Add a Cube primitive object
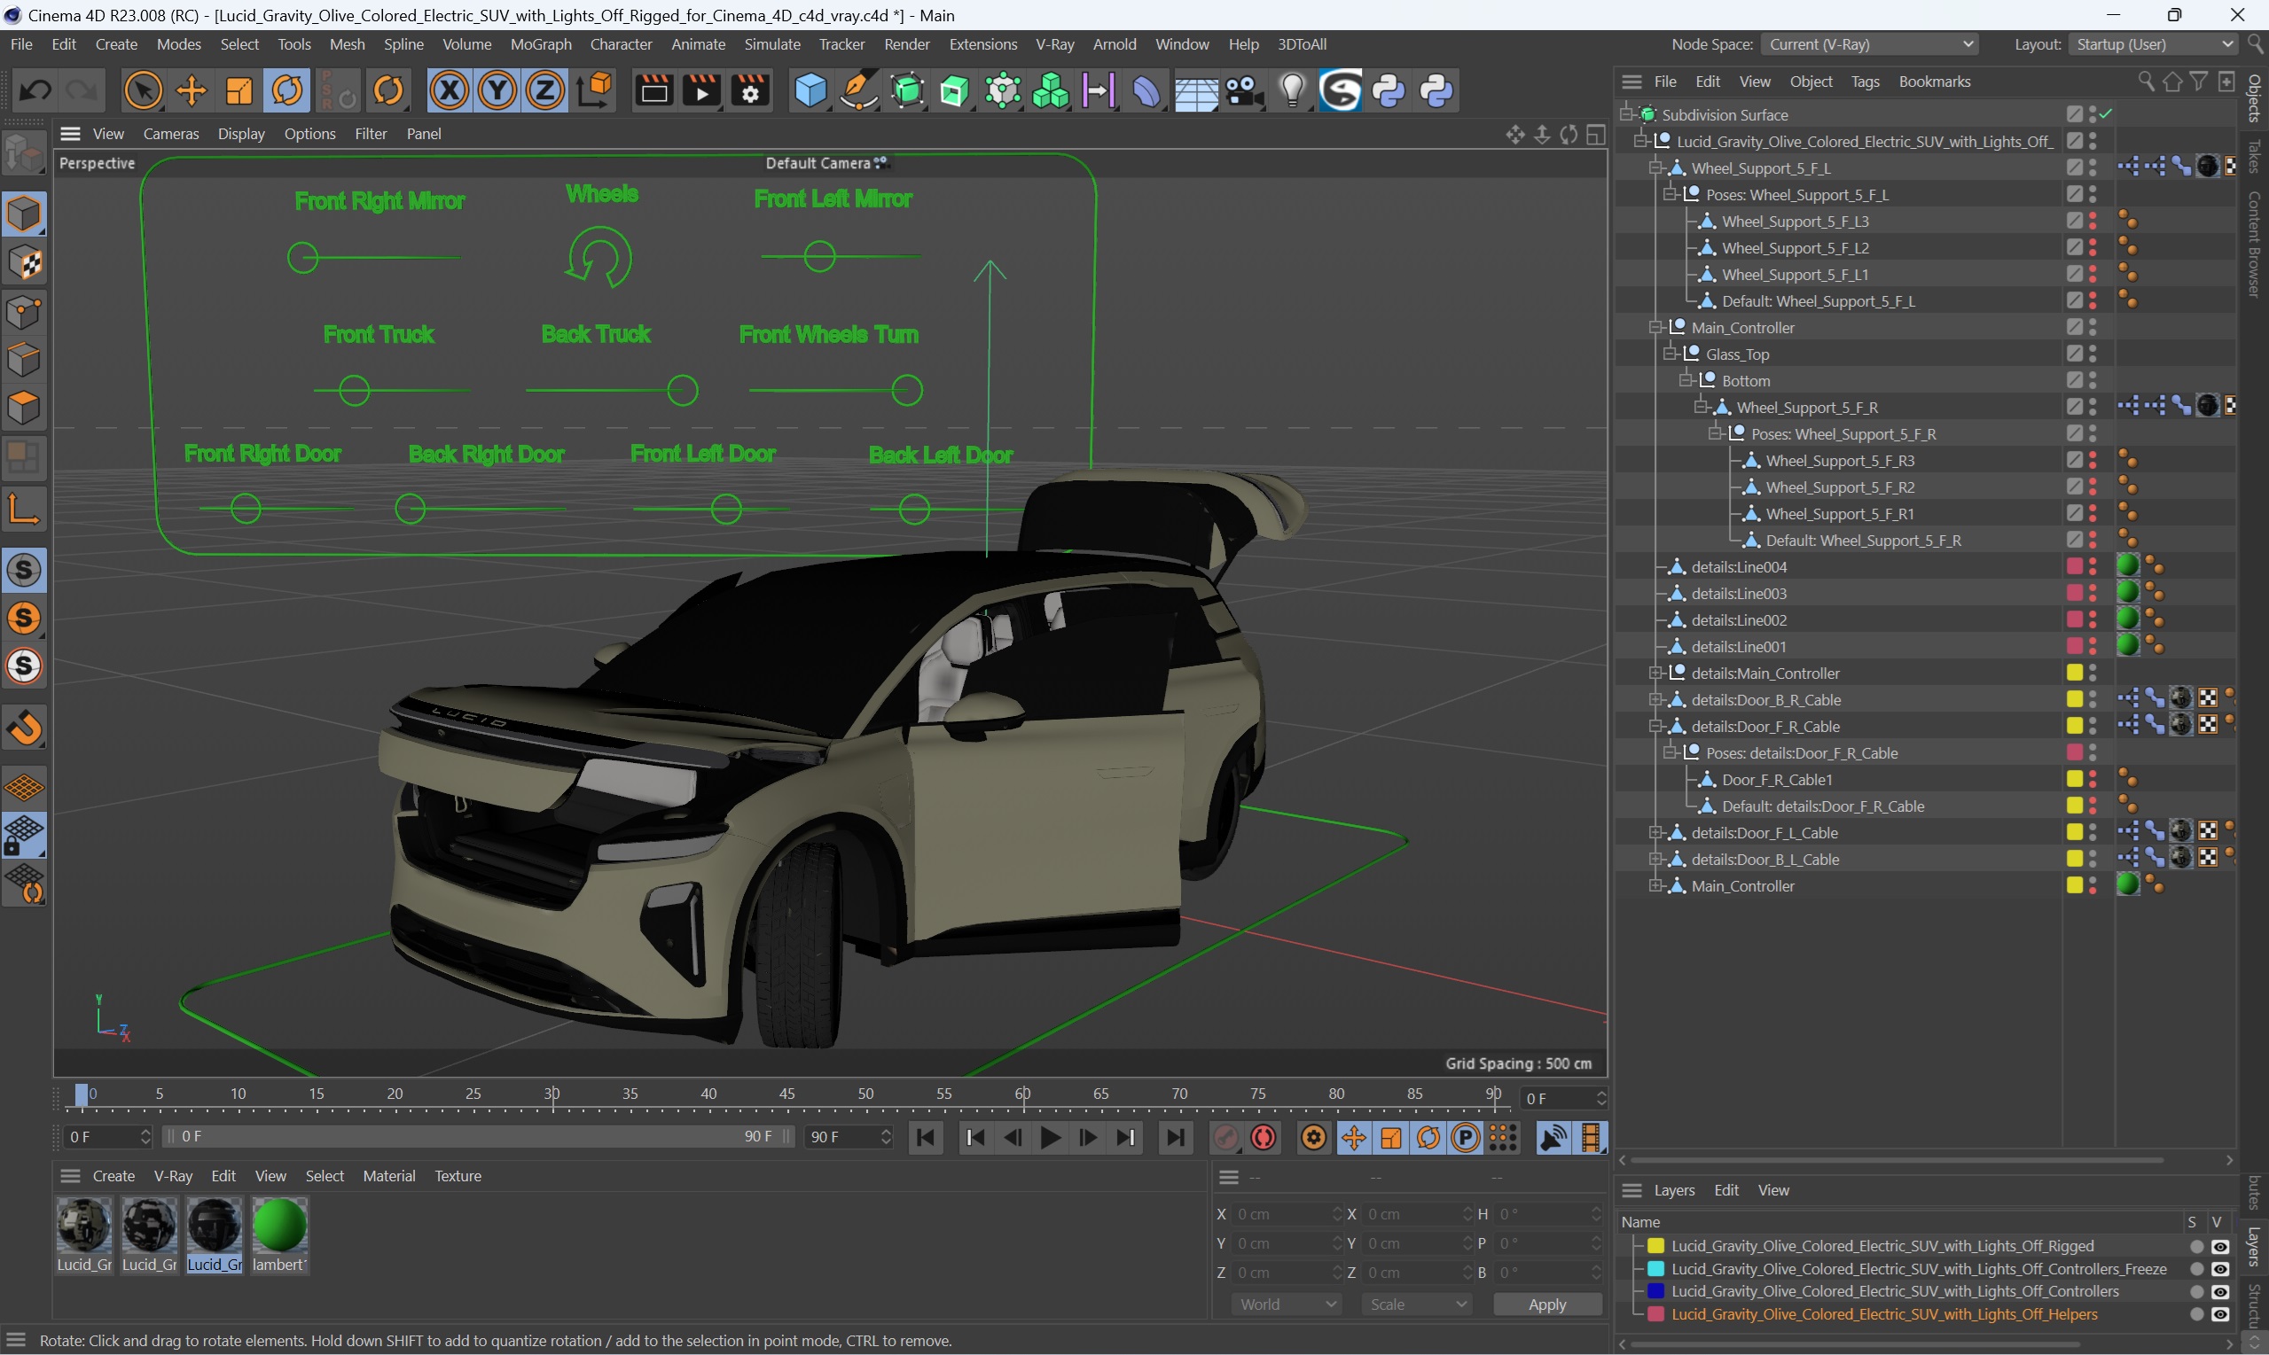 click(x=810, y=90)
